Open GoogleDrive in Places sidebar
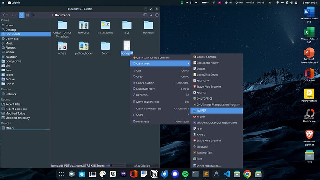Image resolution: width=320 pixels, height=180 pixels. pyautogui.click(x=26, y=61)
